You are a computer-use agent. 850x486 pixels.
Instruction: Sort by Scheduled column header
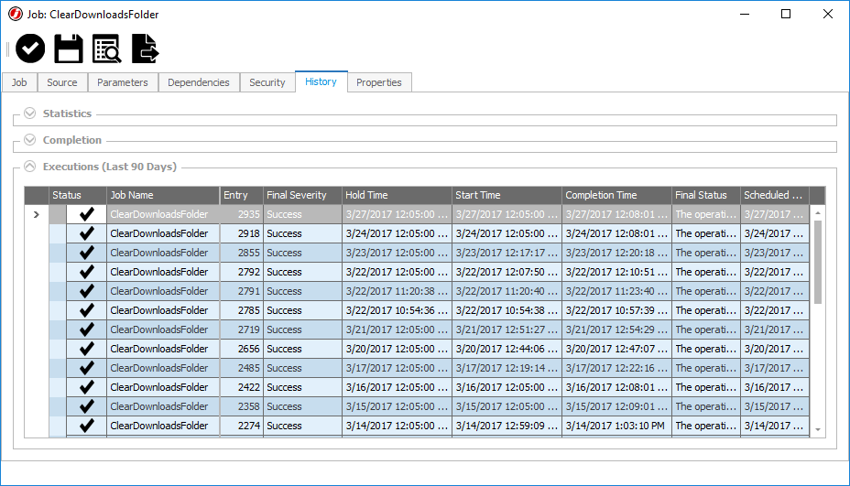pos(775,195)
